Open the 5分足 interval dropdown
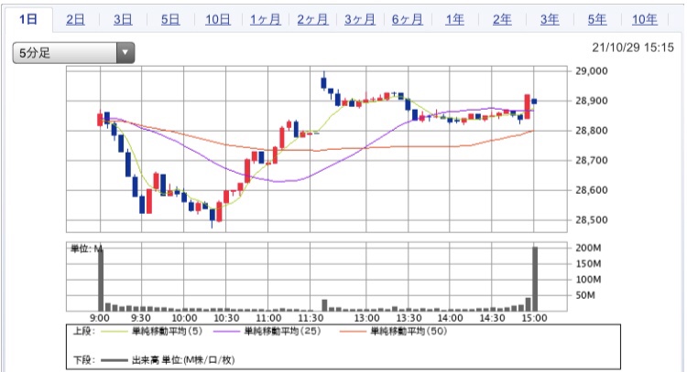This screenshot has height=372, width=687. pos(73,53)
